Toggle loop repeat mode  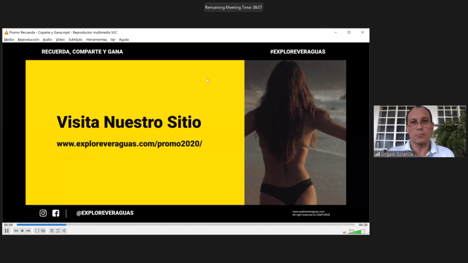click(x=58, y=231)
